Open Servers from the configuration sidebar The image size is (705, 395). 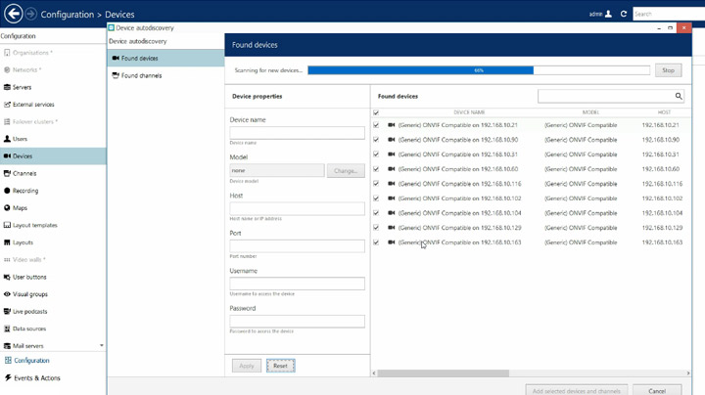22,87
